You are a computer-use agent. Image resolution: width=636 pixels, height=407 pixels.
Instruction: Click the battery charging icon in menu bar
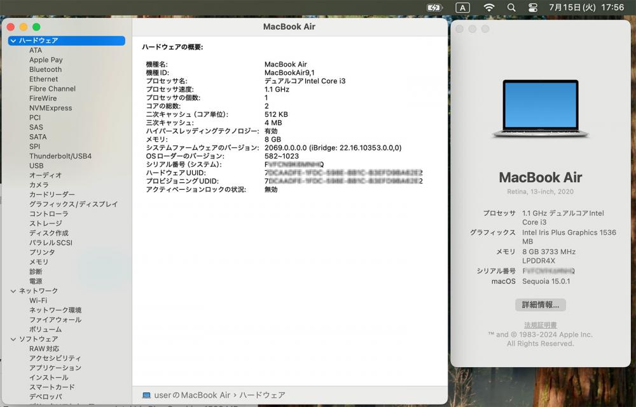pos(434,8)
